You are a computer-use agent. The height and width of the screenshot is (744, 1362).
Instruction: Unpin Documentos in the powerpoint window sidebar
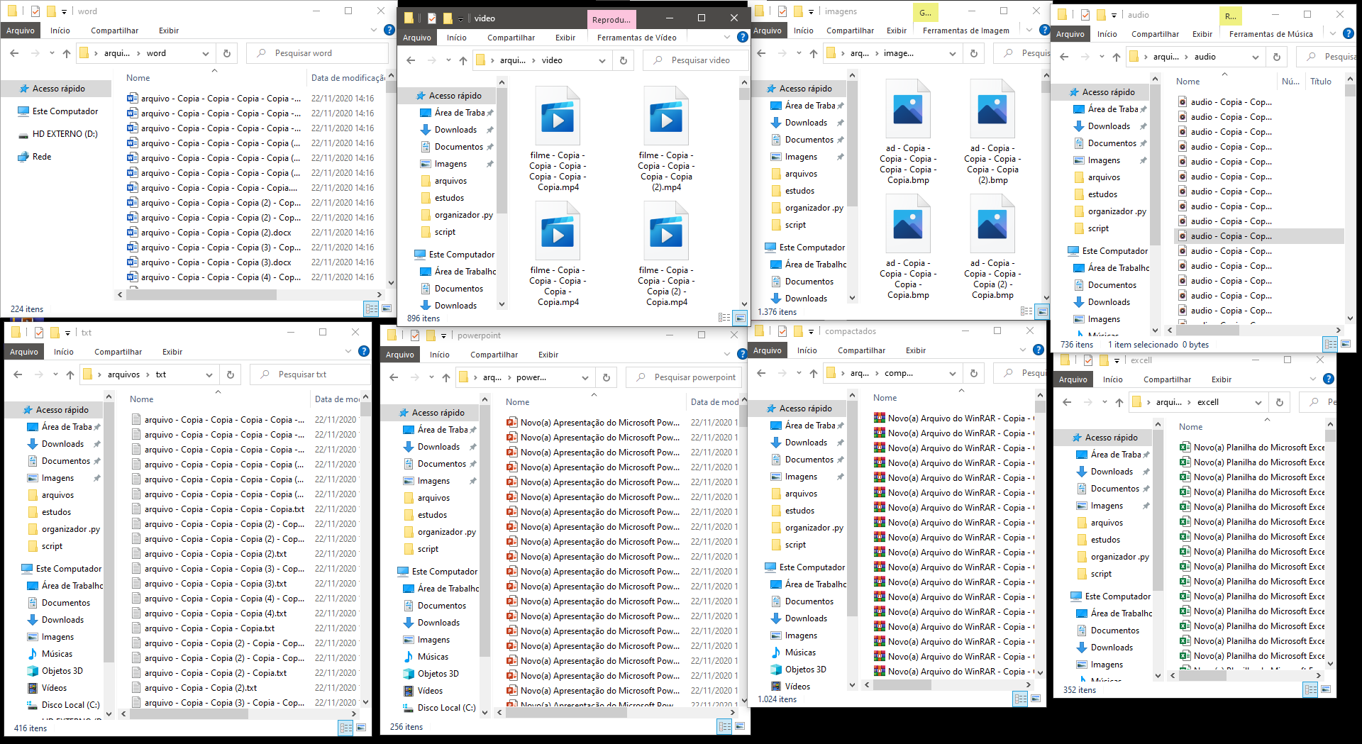(474, 463)
